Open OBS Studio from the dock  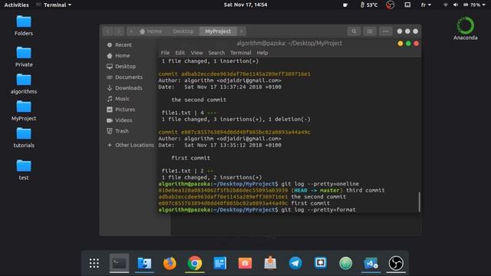click(396, 263)
